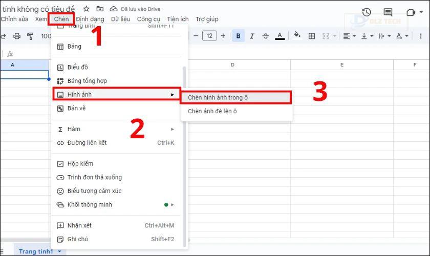Select Bảng tổng hợp menu entry
This screenshot has width=430, height=256.
pyautogui.click(x=116, y=81)
